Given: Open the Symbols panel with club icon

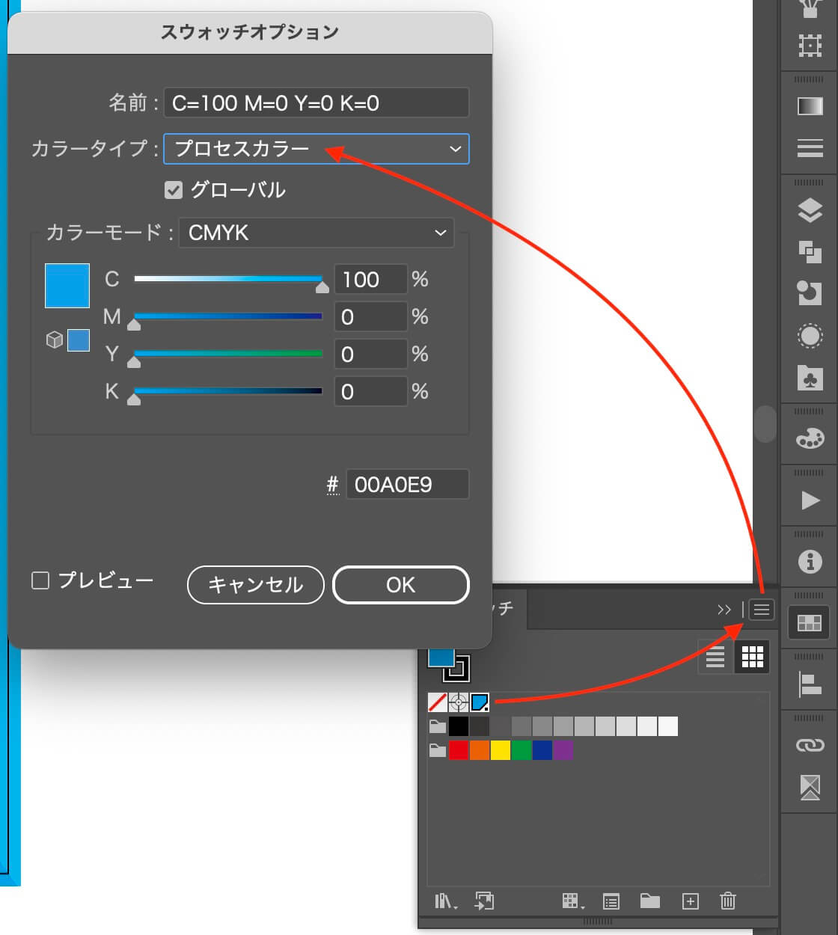Looking at the screenshot, I should [x=810, y=377].
